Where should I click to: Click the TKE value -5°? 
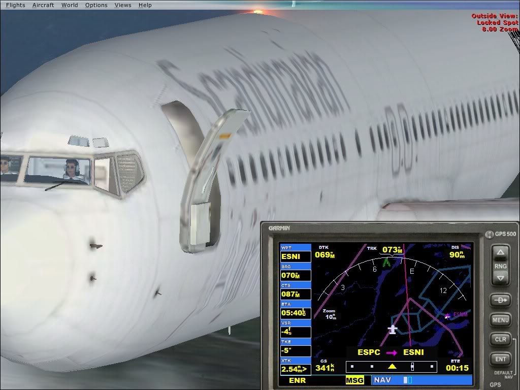pos(296,350)
